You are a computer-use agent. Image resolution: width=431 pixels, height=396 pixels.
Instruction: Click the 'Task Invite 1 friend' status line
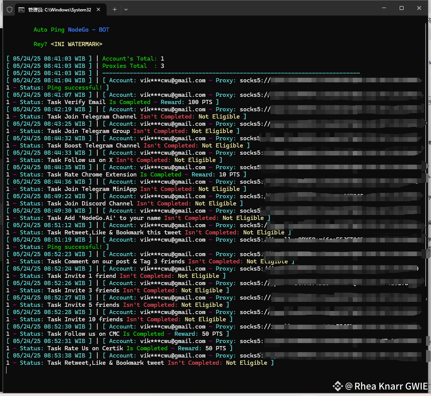tap(116, 276)
